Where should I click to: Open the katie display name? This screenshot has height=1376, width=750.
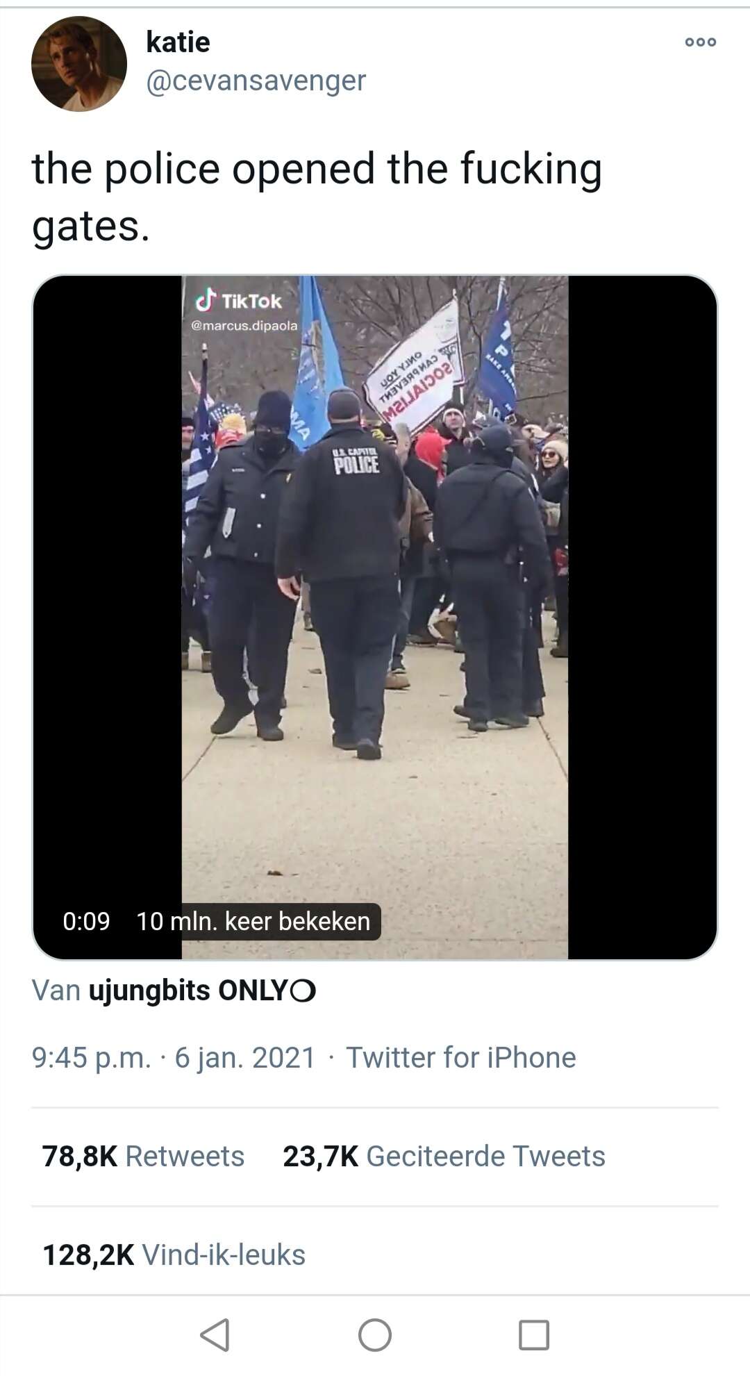(x=178, y=42)
